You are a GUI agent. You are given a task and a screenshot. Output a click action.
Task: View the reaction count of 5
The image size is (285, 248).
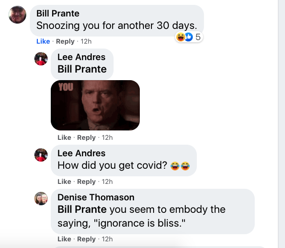click(x=198, y=37)
